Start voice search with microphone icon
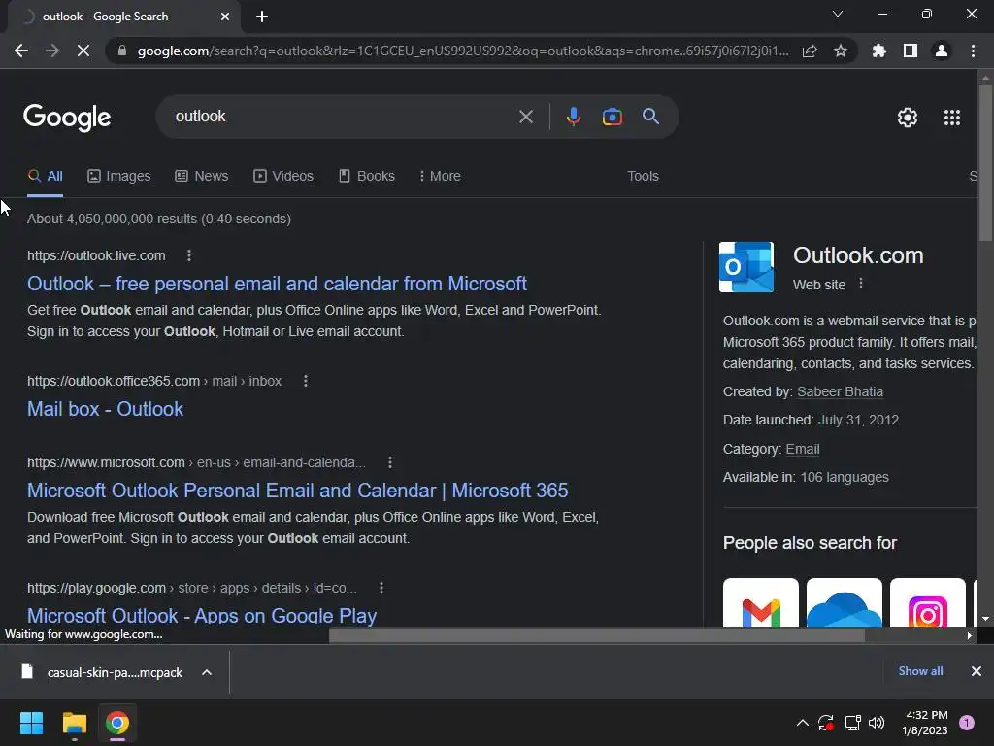This screenshot has width=994, height=746. [x=573, y=117]
